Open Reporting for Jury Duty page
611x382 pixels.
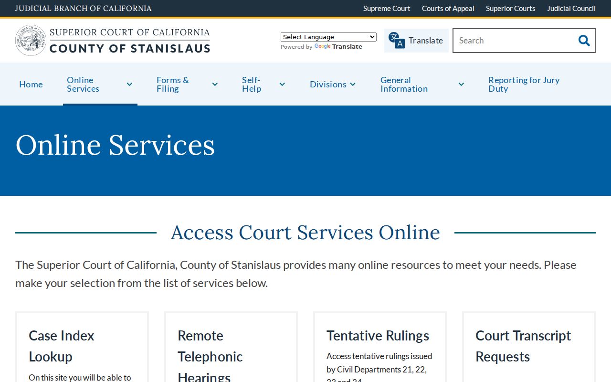pyautogui.click(x=524, y=85)
